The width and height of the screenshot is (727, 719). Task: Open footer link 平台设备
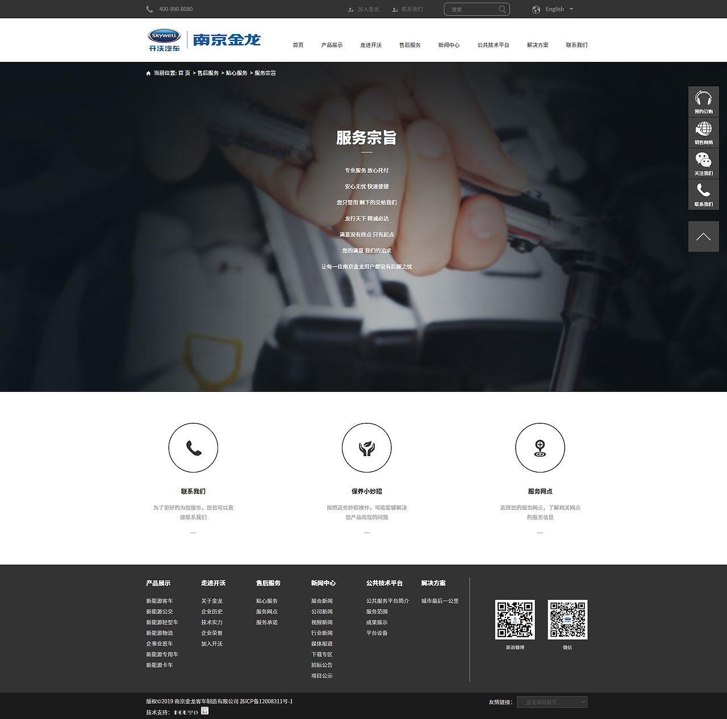(x=377, y=633)
